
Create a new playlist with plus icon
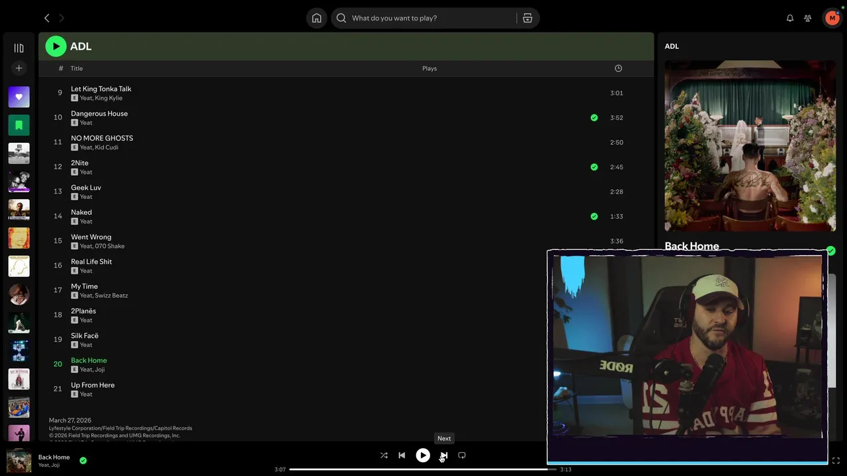pyautogui.click(x=19, y=68)
